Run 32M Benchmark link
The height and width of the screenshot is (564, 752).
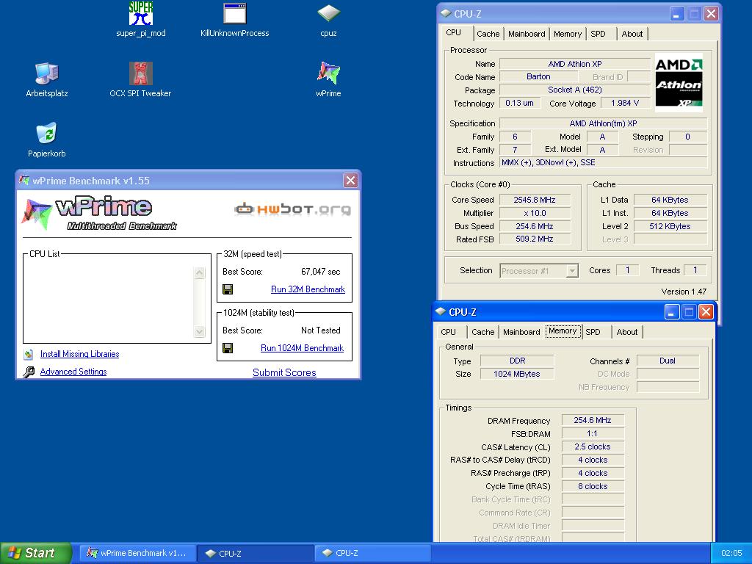(308, 289)
